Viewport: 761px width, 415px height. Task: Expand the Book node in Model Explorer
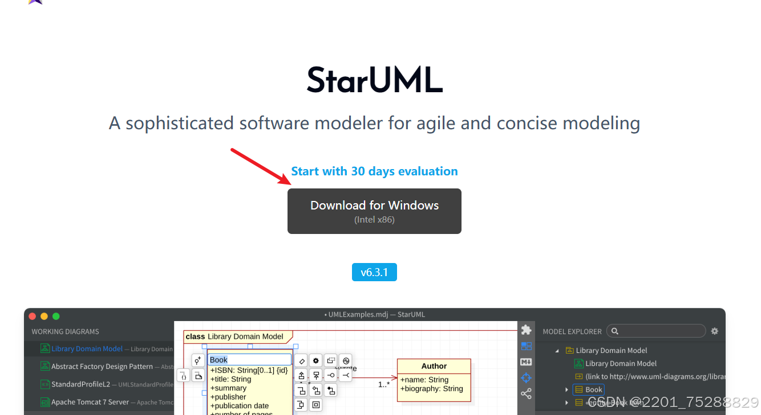tap(566, 390)
